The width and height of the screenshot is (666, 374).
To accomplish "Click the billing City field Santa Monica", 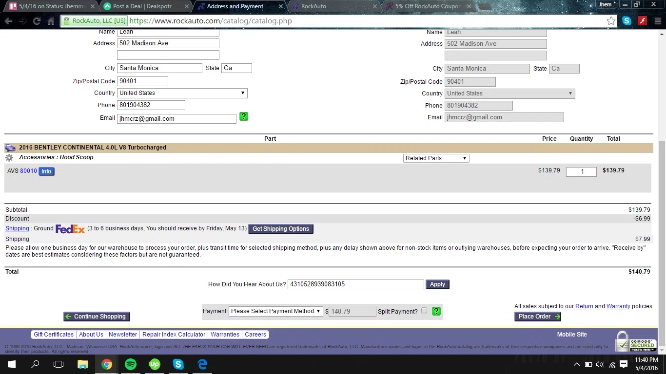I will coord(159,68).
